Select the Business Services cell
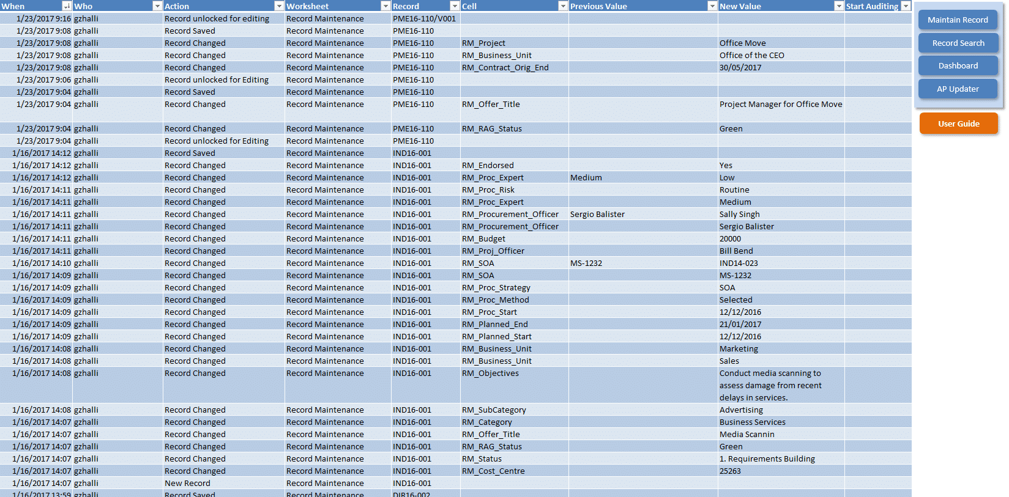Viewport: 1009px width, 497px height. (781, 422)
